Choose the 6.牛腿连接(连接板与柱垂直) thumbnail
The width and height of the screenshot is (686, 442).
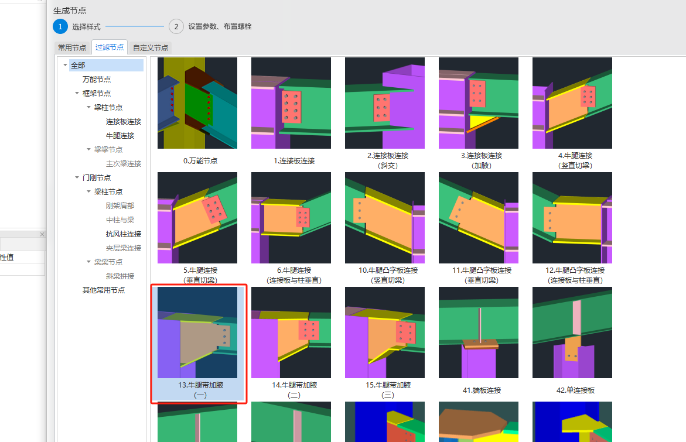pyautogui.click(x=291, y=218)
